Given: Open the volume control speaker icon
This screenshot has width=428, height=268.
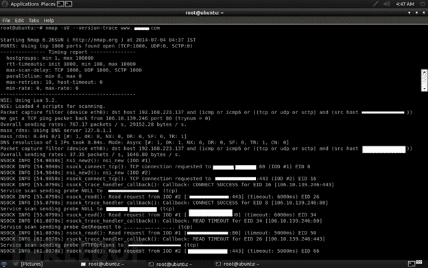Looking at the screenshot, I should pyautogui.click(x=387, y=4).
